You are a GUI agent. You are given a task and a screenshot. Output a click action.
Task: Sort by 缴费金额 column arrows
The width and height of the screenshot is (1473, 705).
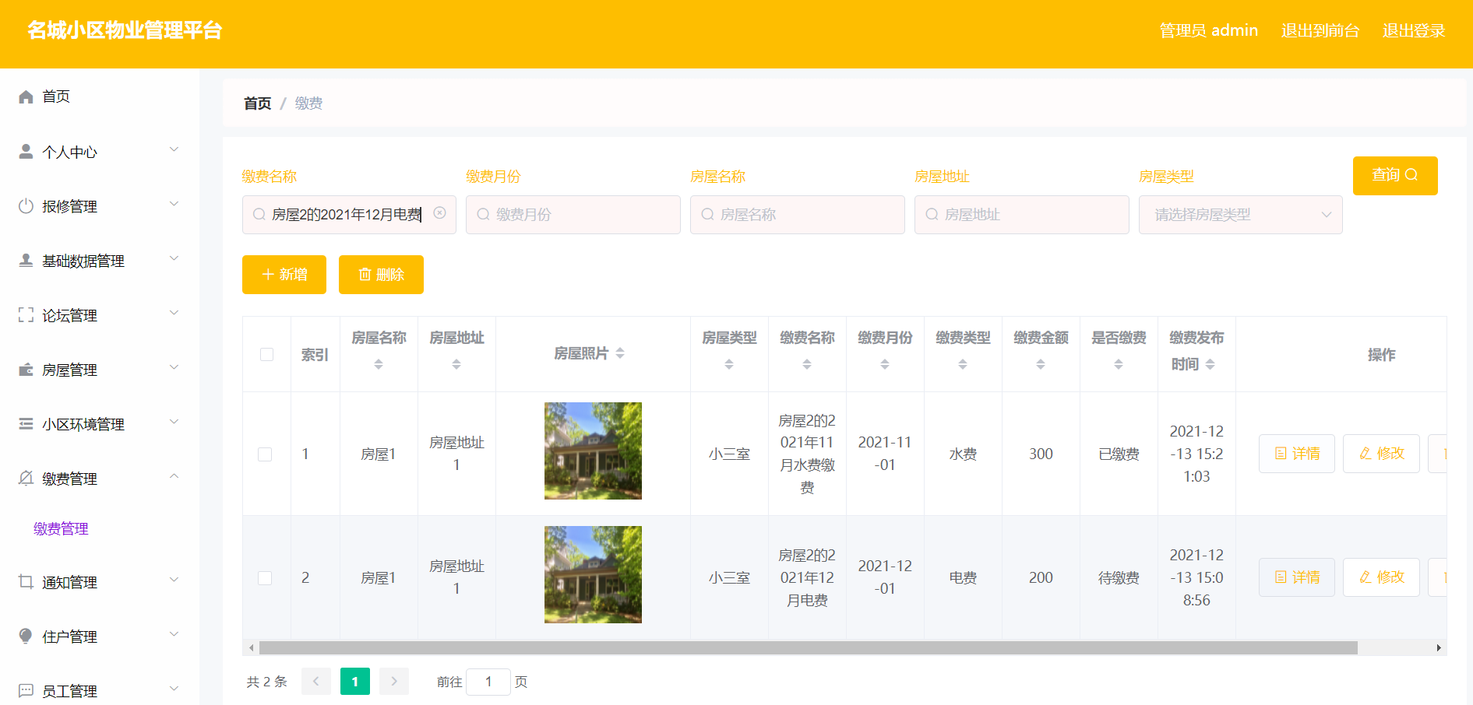(1041, 364)
